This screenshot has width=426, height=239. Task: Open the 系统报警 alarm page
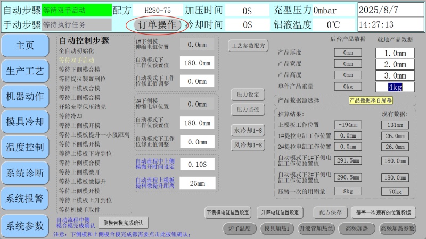click(x=24, y=199)
